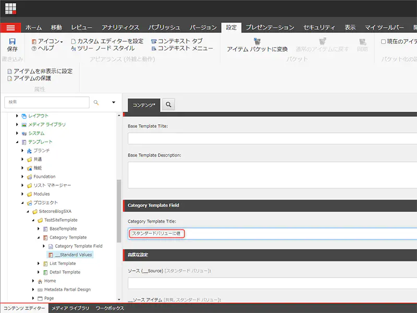Collapse the Category Template node arrow

tap(38, 237)
